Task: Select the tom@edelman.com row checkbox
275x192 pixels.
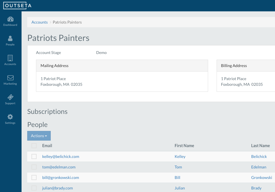Action: coord(34,167)
